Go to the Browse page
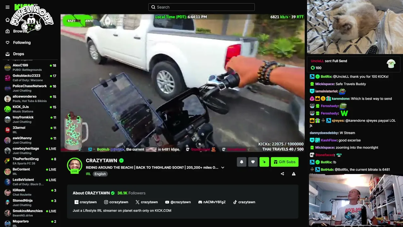This screenshot has height=227, width=403. [20, 31]
